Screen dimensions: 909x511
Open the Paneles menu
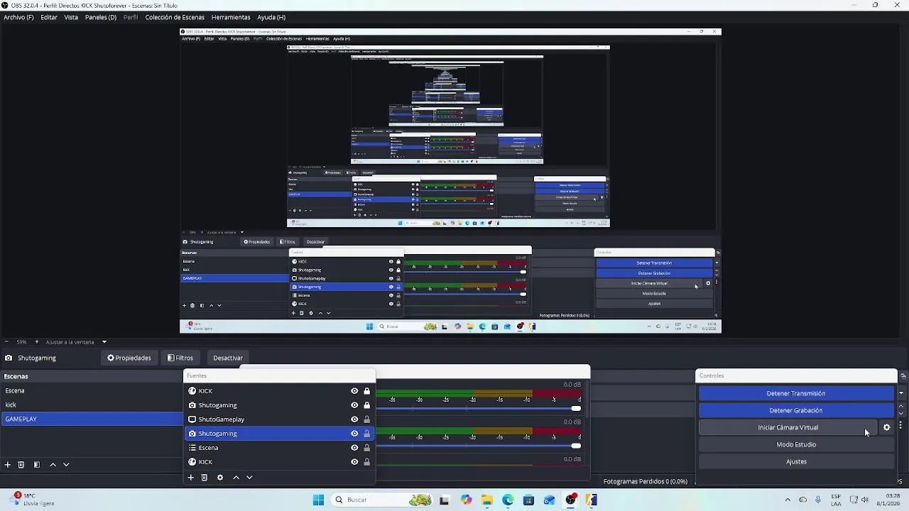101,17
